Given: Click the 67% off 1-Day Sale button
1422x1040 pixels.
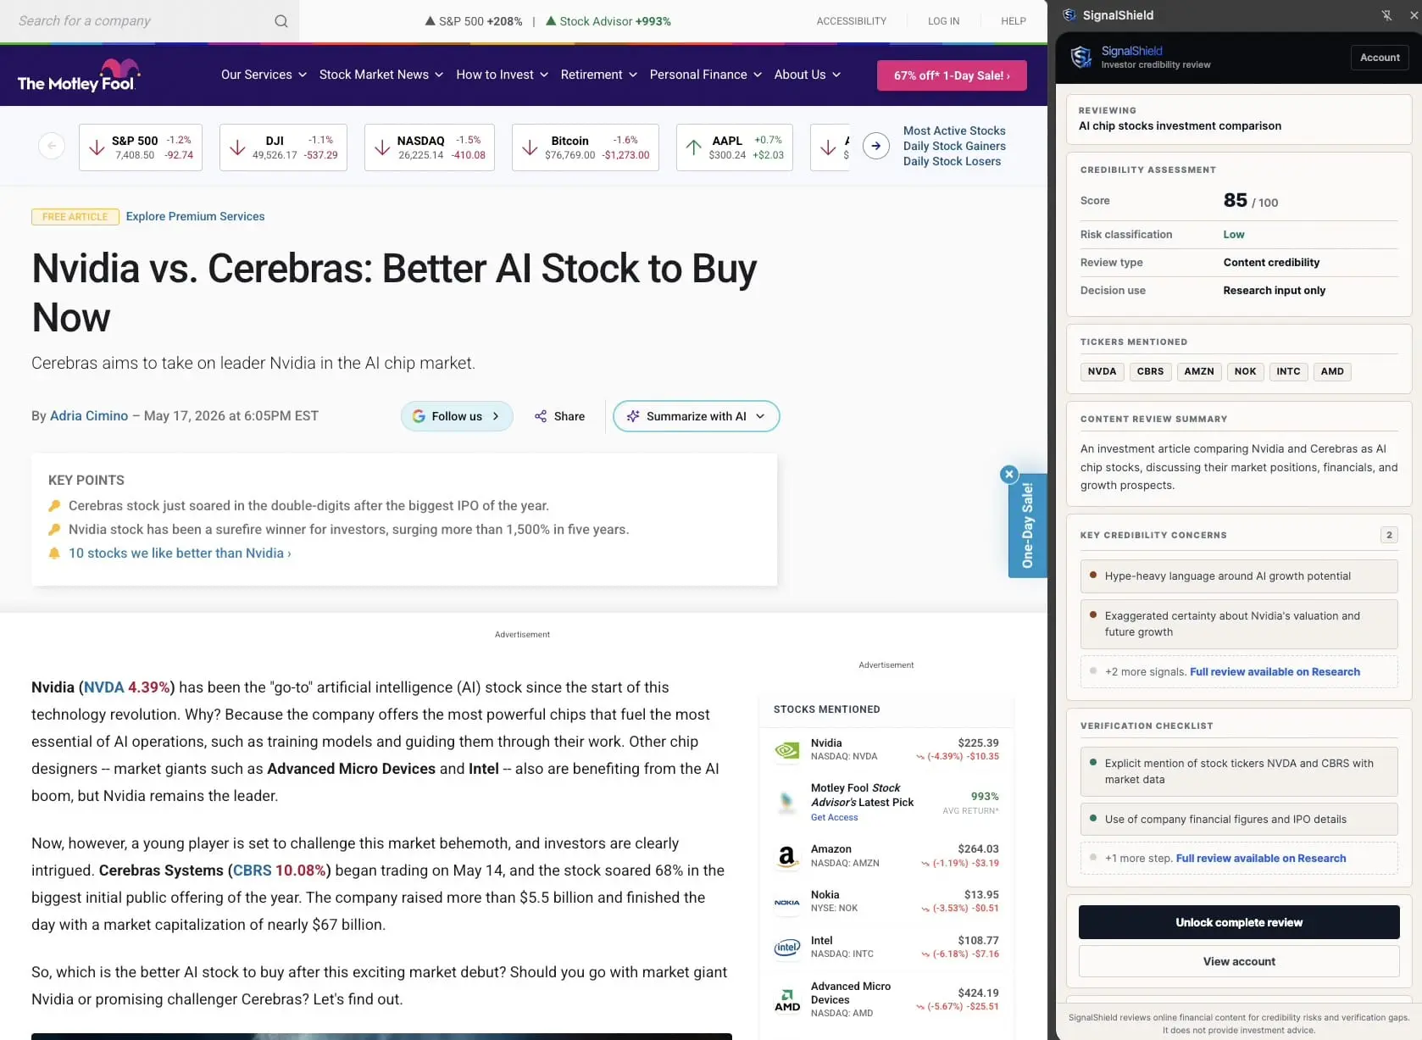Looking at the screenshot, I should click(952, 75).
